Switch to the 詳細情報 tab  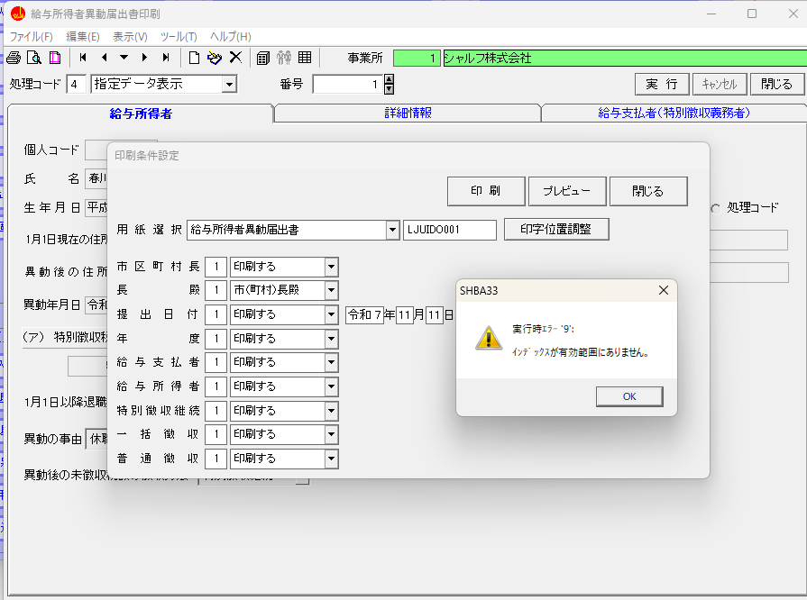(x=408, y=114)
